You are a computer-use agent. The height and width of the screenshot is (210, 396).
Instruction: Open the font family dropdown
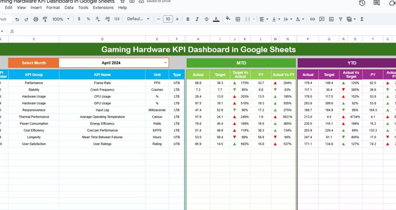pyautogui.click(x=138, y=19)
